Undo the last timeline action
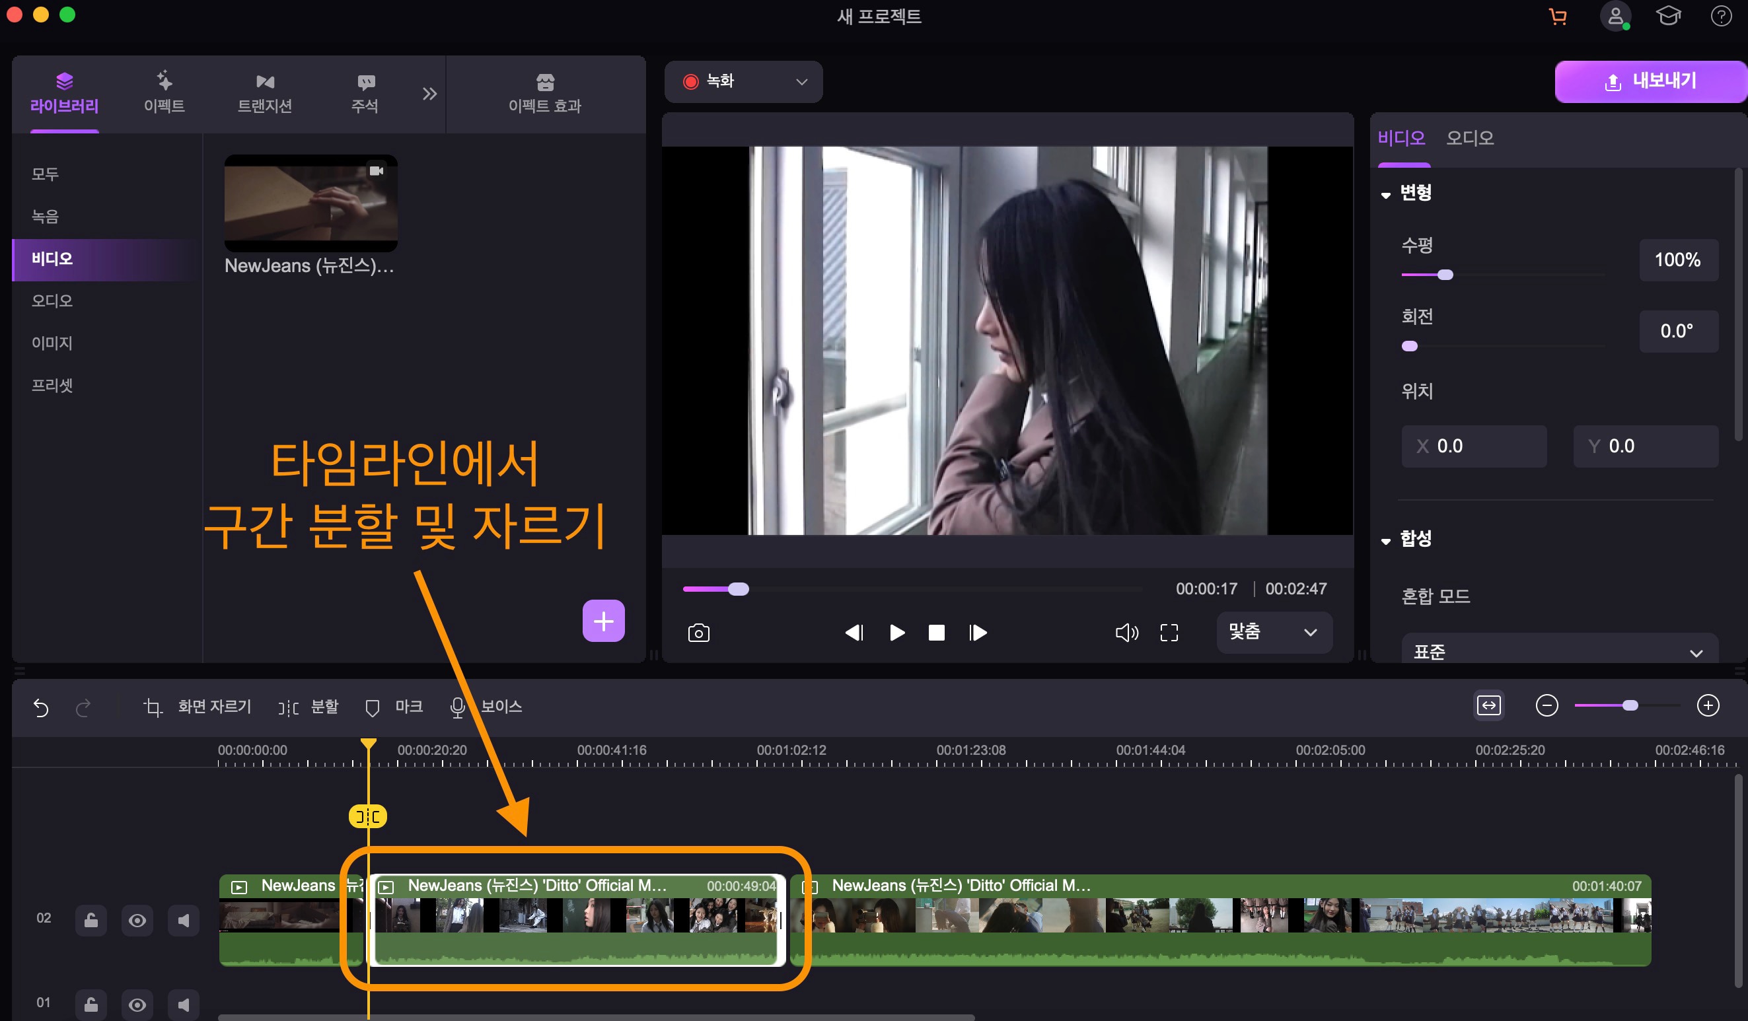 [41, 707]
